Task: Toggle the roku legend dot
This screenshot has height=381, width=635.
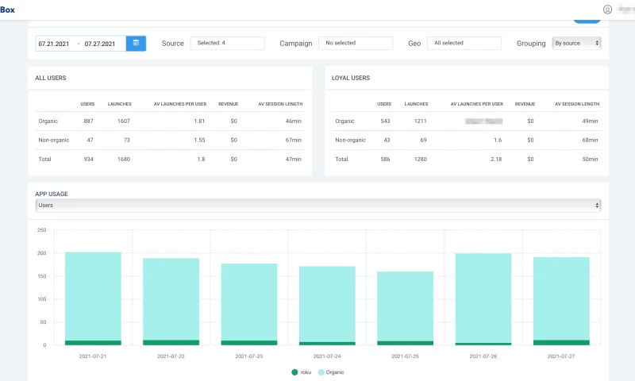Action: pyautogui.click(x=294, y=371)
